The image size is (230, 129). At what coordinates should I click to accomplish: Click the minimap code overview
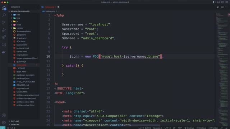(221, 70)
